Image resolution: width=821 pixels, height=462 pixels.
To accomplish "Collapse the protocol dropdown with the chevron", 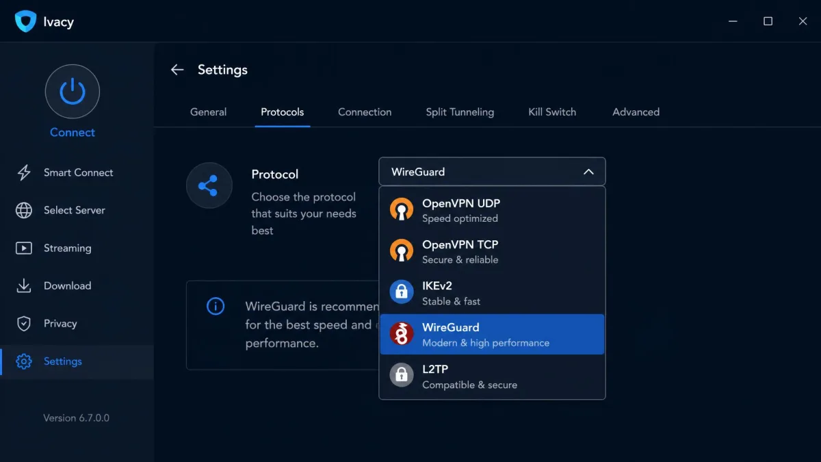I will click(x=588, y=172).
